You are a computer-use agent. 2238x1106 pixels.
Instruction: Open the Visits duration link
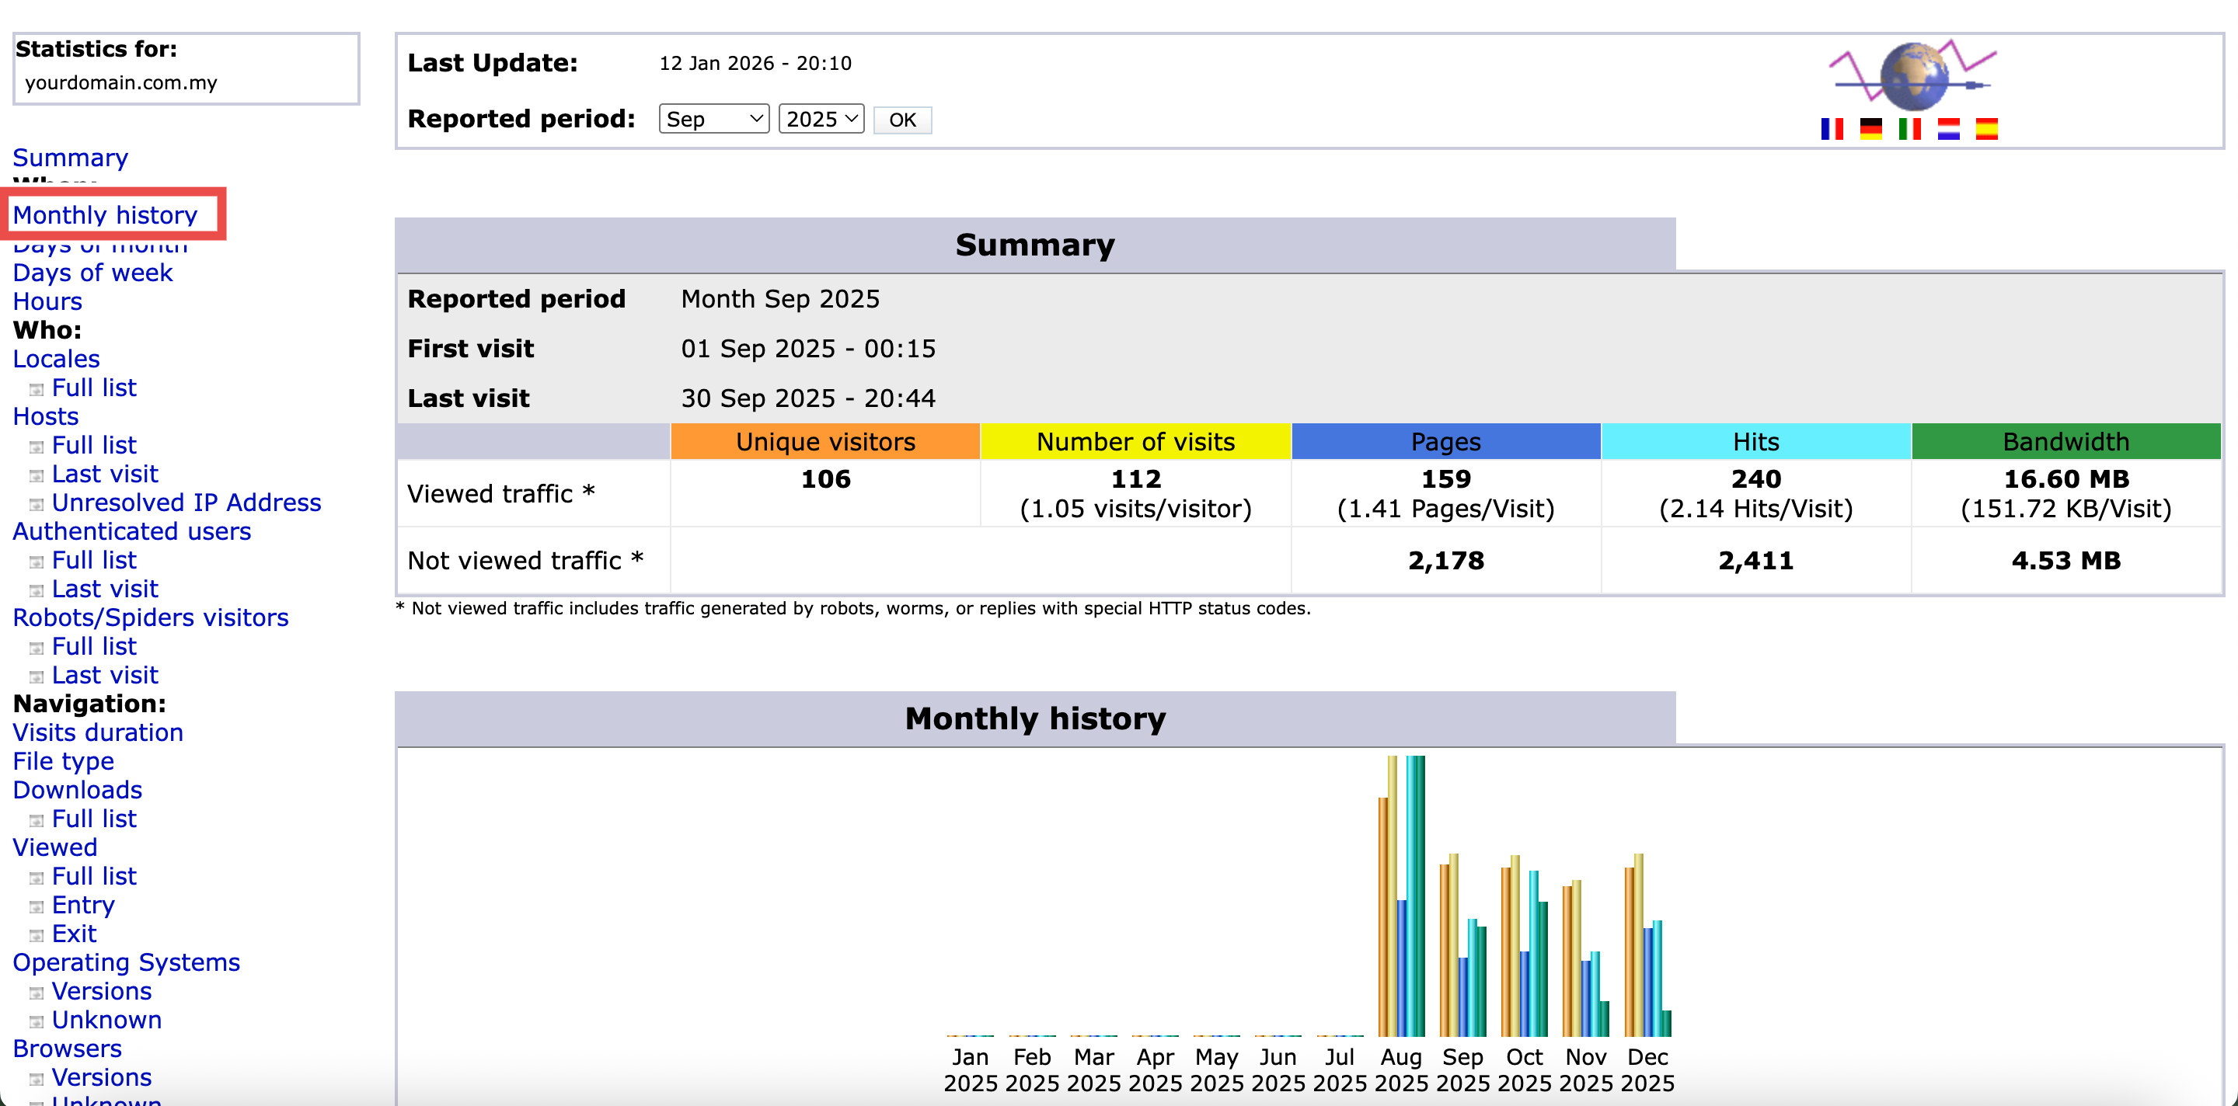pyautogui.click(x=97, y=732)
